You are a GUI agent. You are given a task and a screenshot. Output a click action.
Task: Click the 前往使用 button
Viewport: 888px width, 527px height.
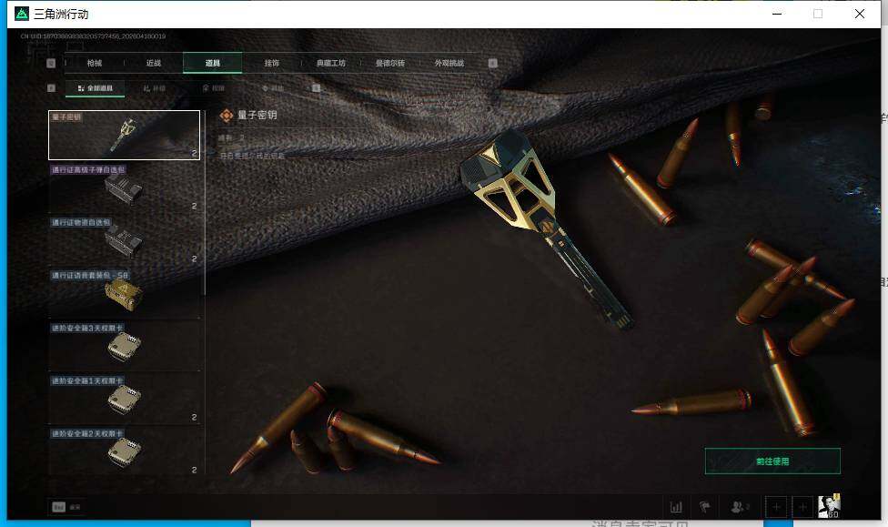point(772,461)
